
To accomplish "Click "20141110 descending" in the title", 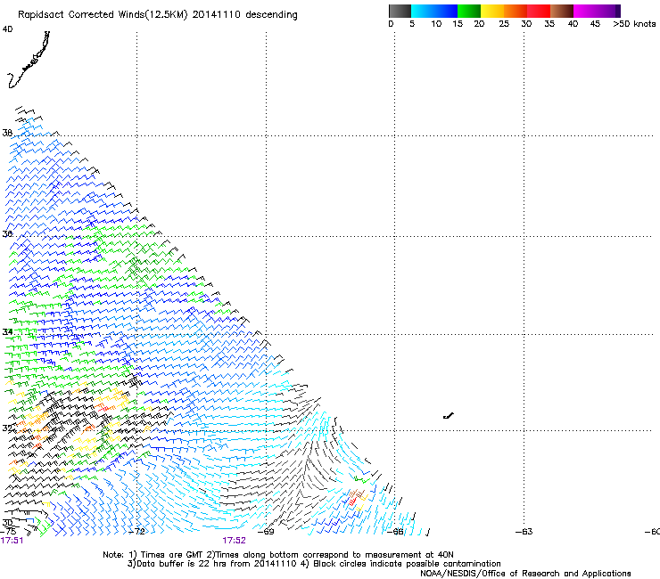I will (244, 15).
